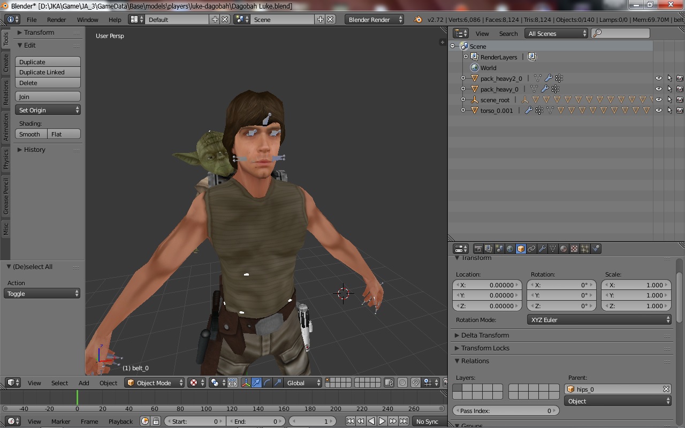The height and width of the screenshot is (428, 685).
Task: Open the Object Data properties tab (mesh triangle)
Action: 553,249
